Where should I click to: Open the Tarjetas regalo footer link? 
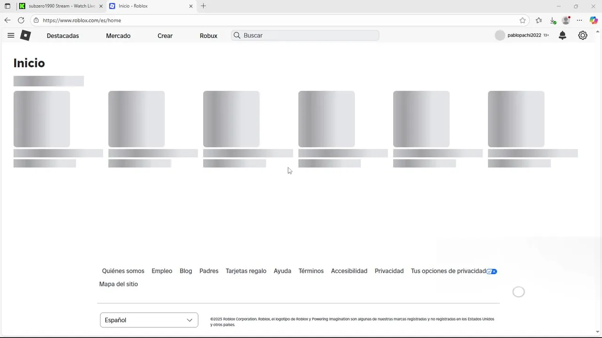[x=246, y=271]
